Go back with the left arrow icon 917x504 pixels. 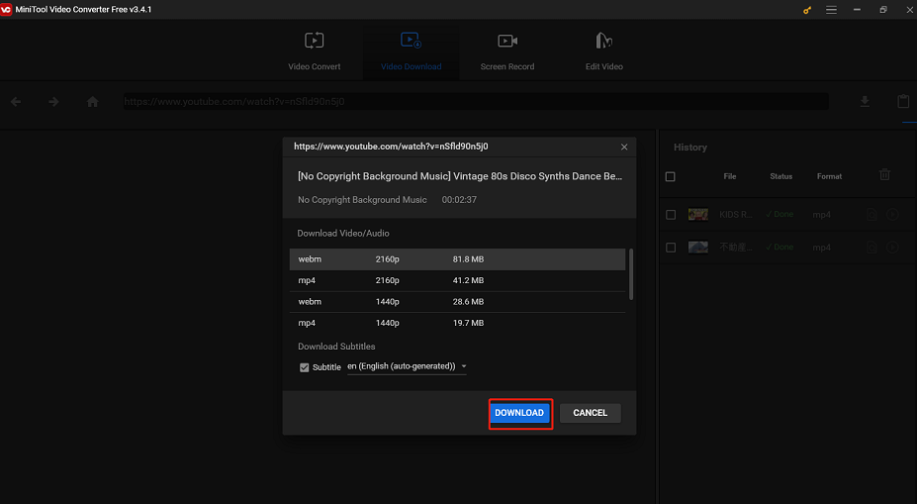tap(16, 102)
